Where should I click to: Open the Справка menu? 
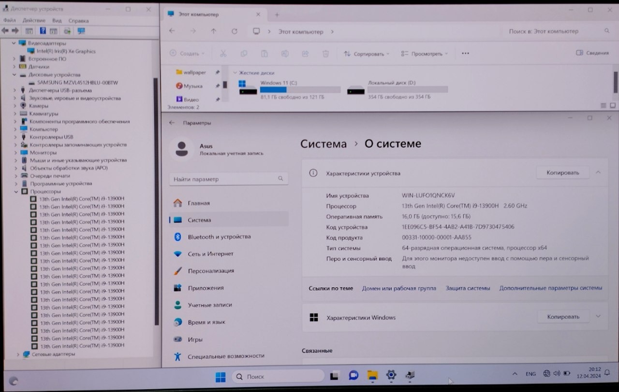tap(78, 21)
